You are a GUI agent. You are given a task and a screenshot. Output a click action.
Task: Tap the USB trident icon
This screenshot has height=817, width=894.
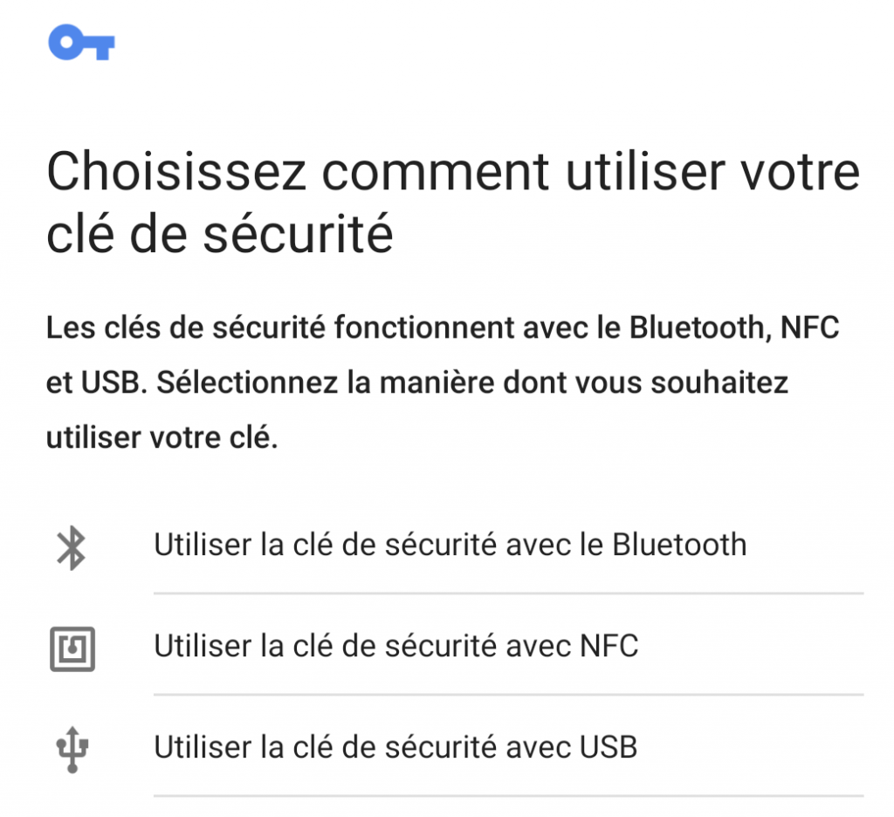72,749
